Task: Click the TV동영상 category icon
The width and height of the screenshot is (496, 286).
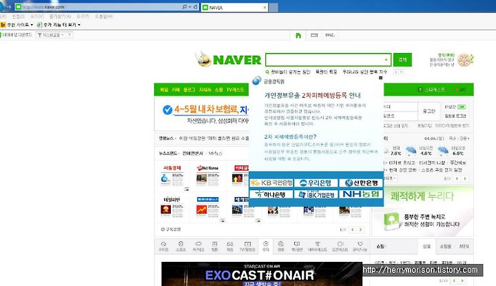Action: click(247, 246)
